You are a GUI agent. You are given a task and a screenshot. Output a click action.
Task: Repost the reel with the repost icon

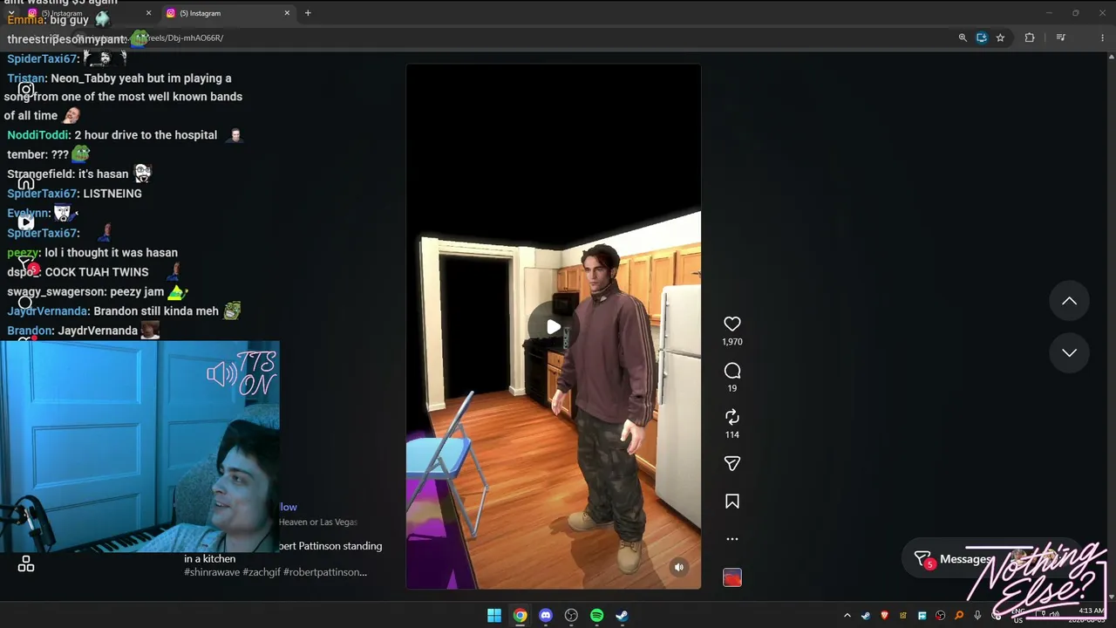click(732, 417)
